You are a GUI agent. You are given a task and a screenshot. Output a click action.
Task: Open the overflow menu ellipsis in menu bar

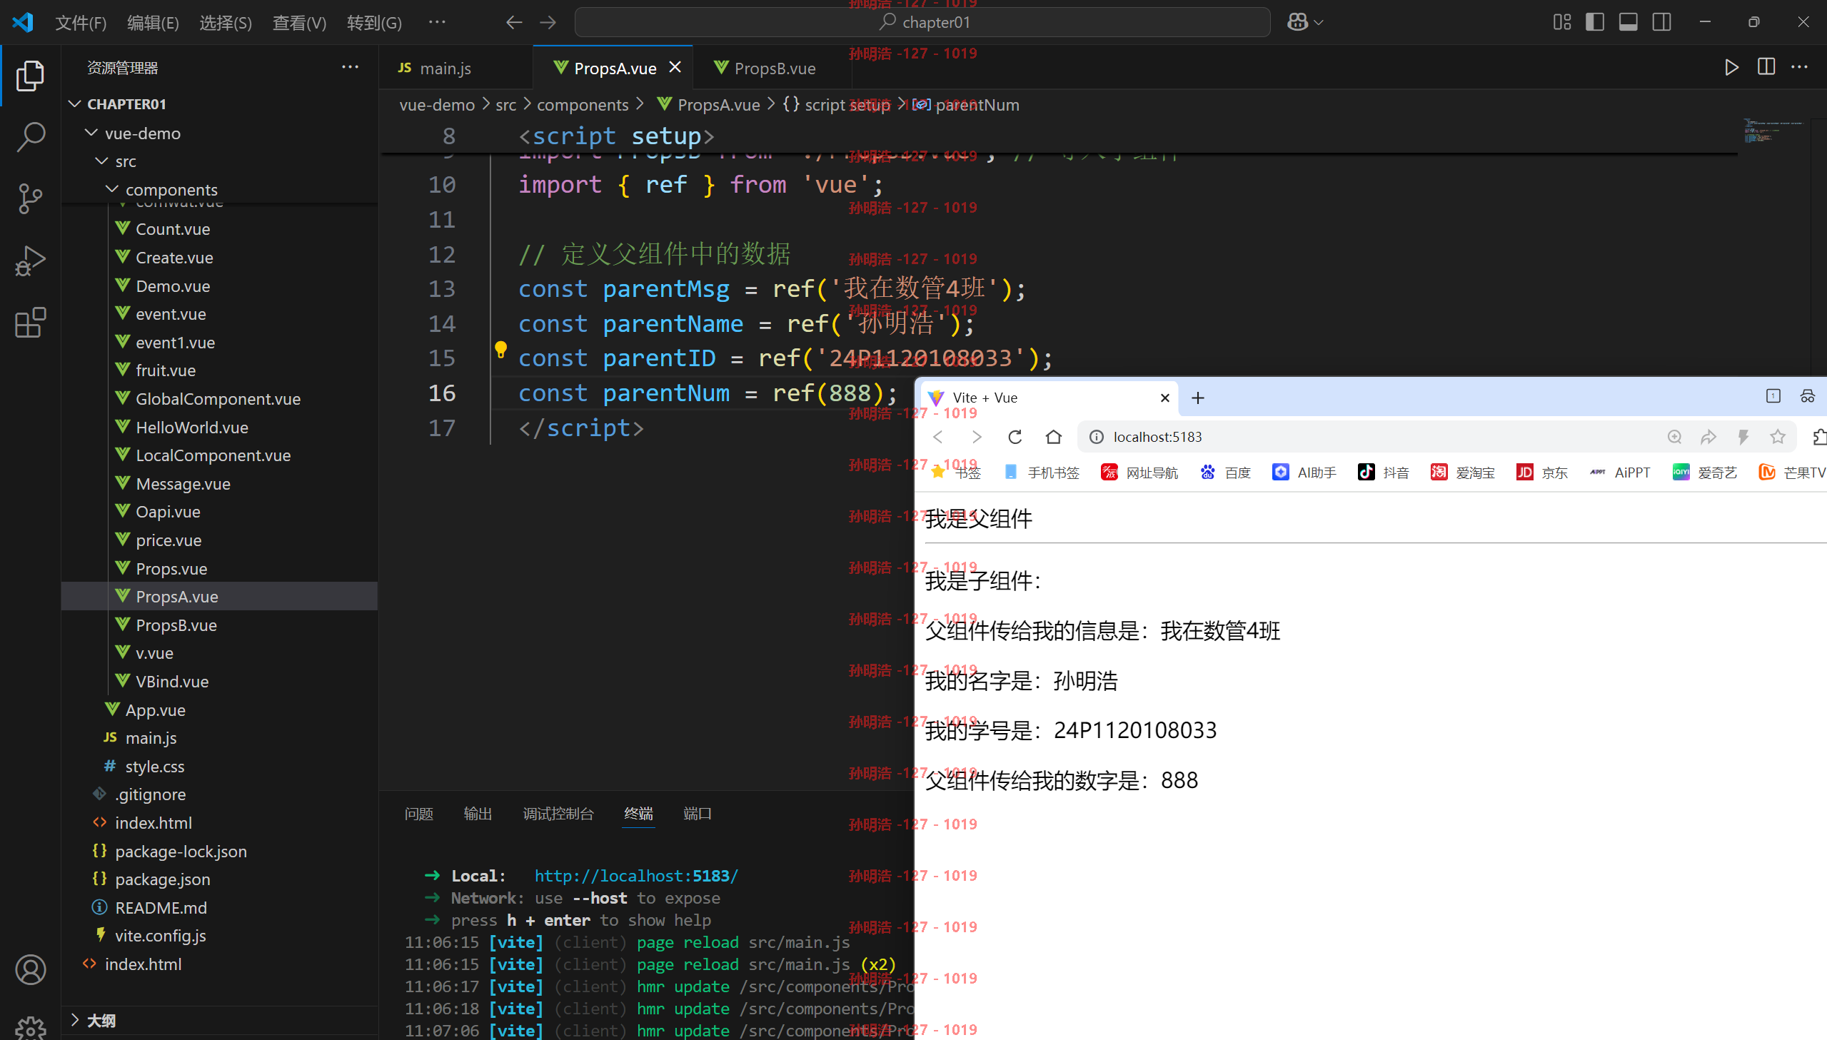[437, 22]
